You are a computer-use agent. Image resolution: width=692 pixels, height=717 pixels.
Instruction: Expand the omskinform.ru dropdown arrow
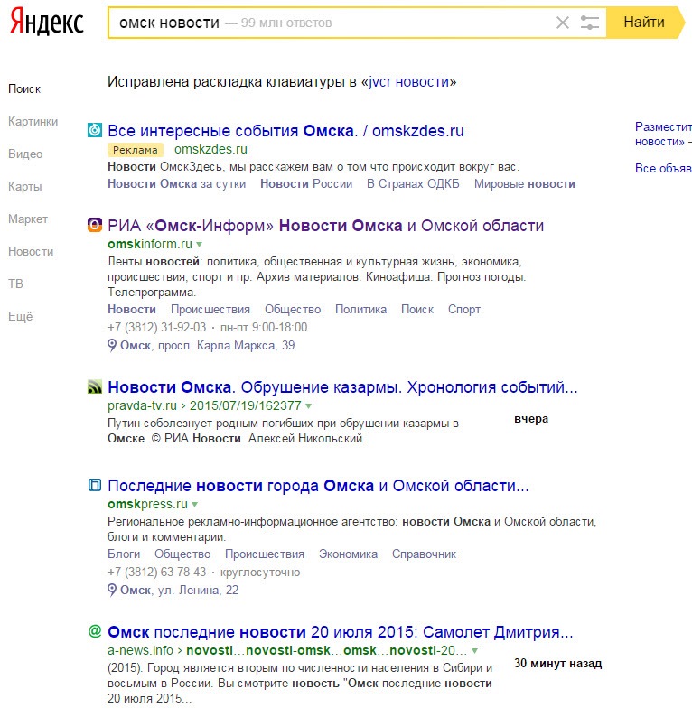tap(200, 245)
